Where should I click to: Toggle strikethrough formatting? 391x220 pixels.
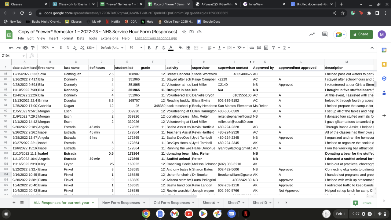163,48
